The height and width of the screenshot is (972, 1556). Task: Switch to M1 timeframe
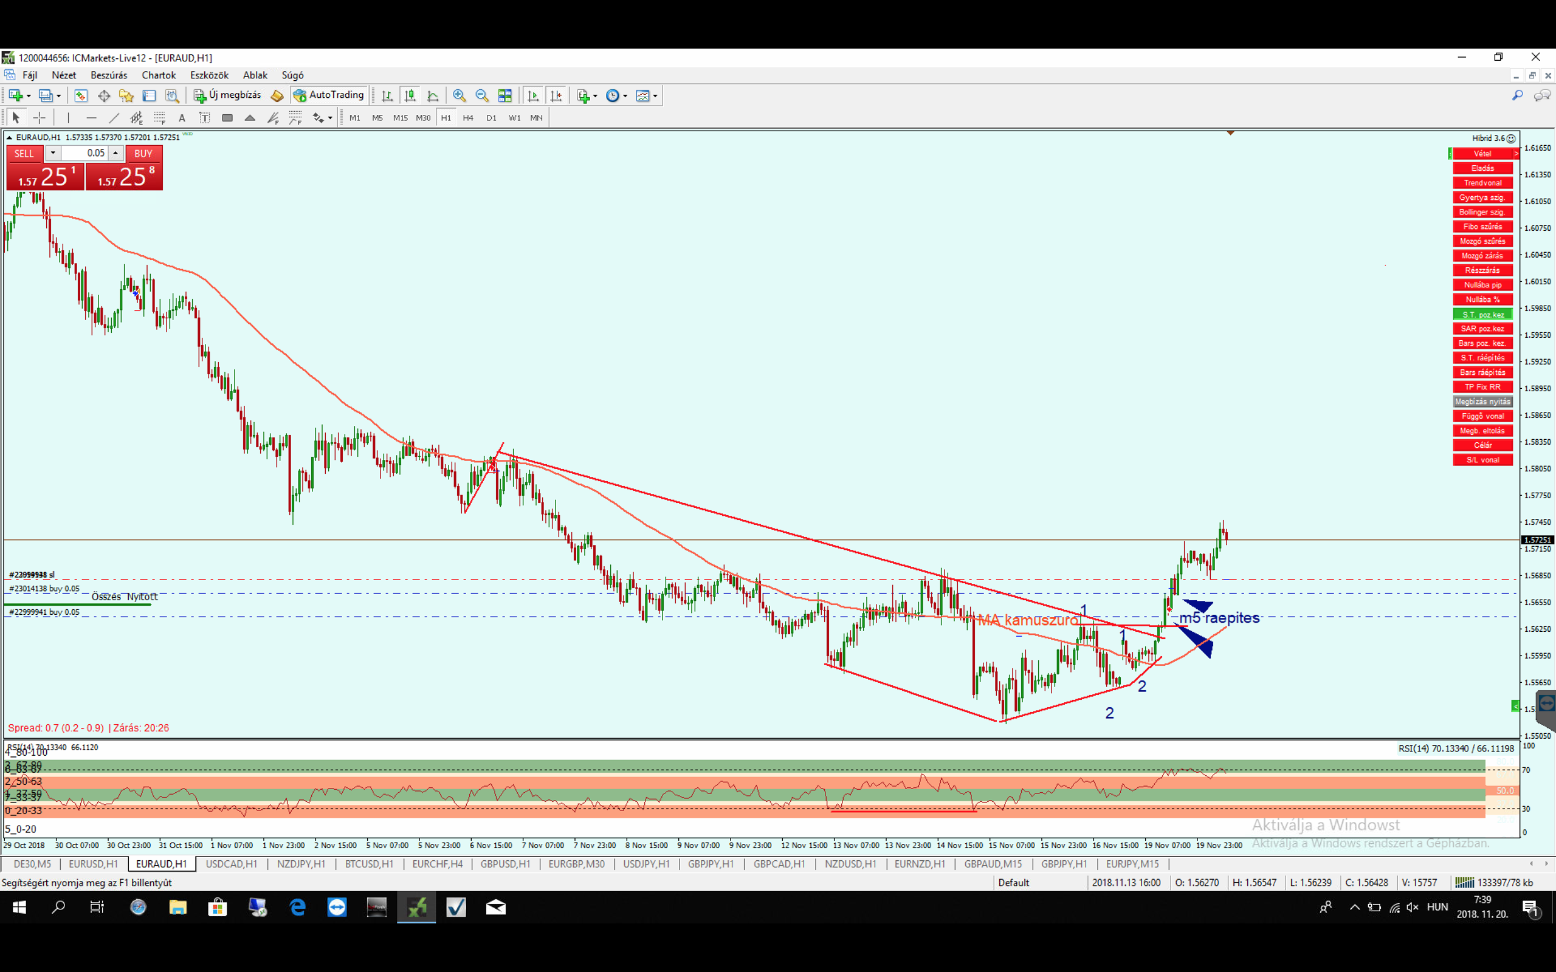point(354,118)
